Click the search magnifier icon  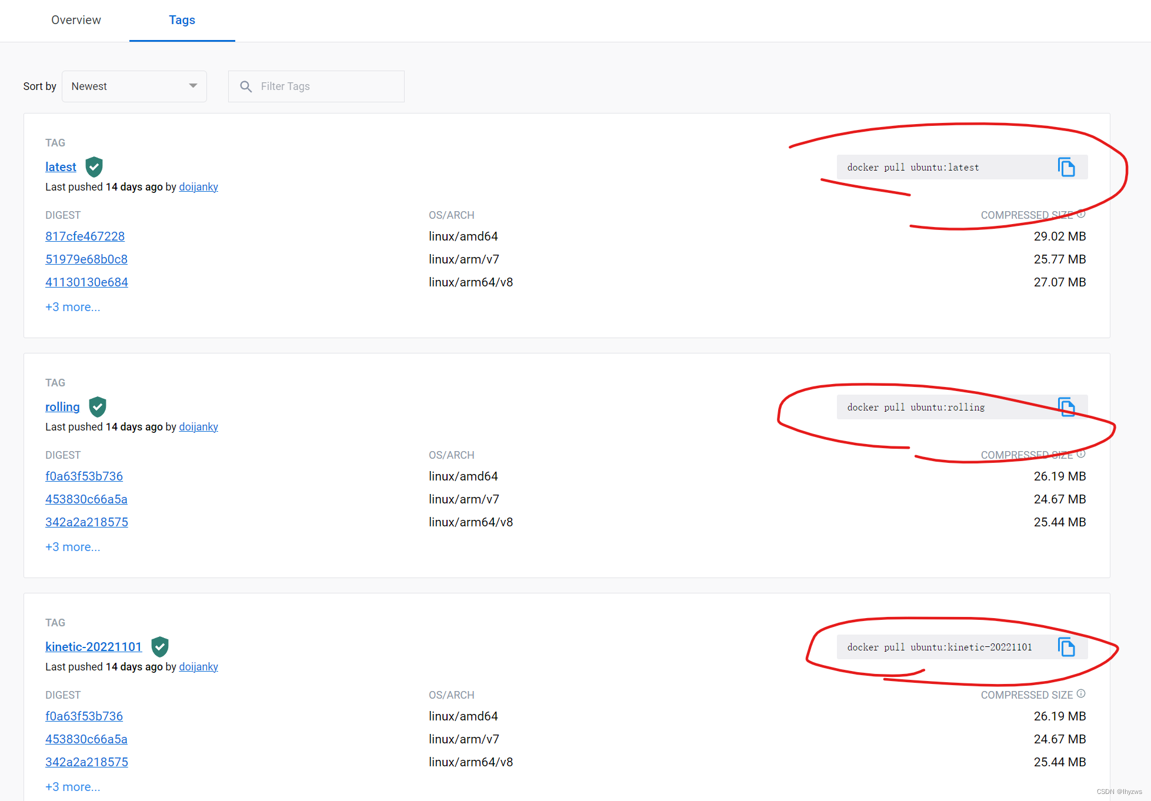coord(246,86)
